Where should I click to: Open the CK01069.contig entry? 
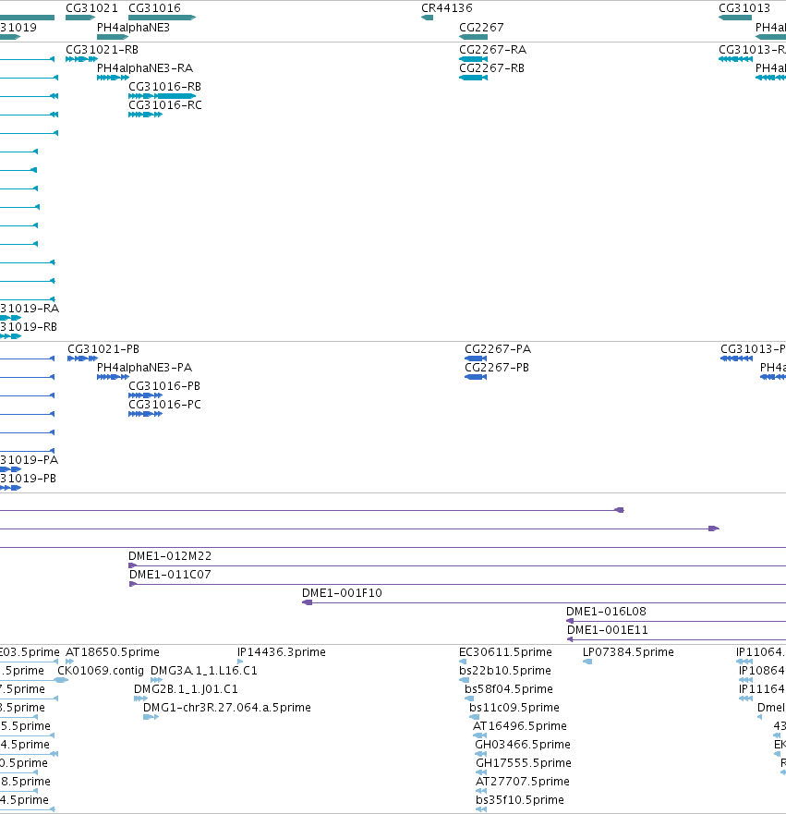101,671
